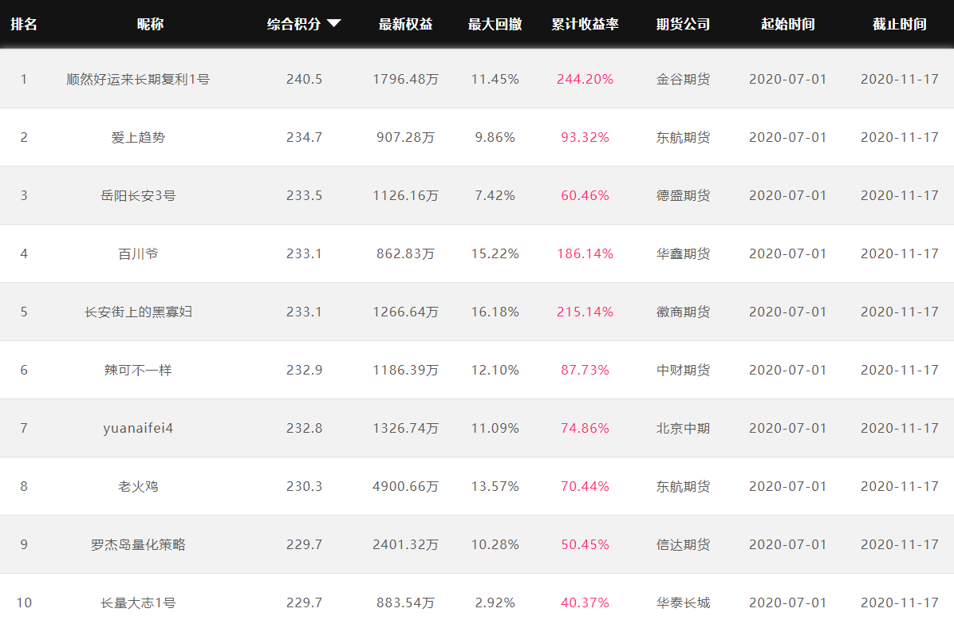Open trader yuanaifei4
954x628 pixels.
[138, 428]
